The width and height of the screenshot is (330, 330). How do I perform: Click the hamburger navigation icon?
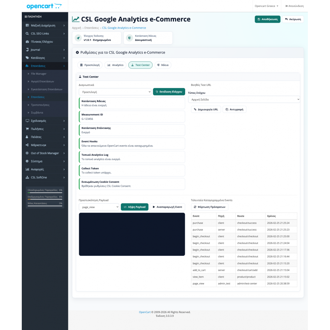coord(26,16)
